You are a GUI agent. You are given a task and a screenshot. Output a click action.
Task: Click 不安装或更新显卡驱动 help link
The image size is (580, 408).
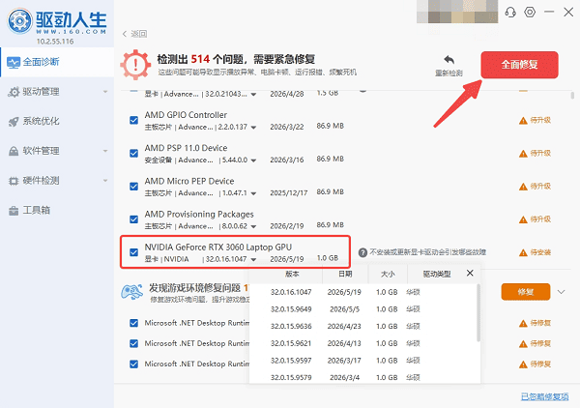coord(427,252)
